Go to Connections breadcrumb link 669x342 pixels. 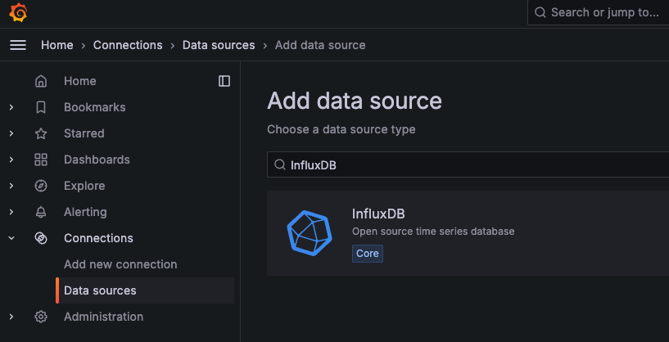(x=128, y=45)
